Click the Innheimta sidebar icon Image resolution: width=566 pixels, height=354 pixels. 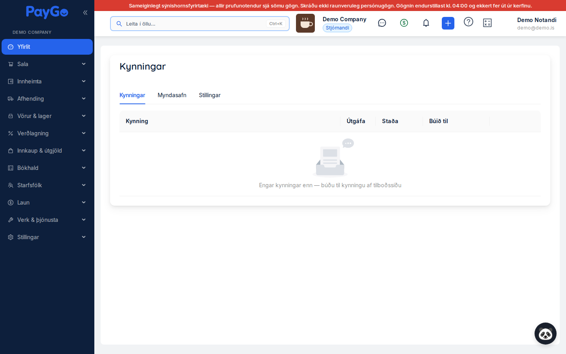point(11,81)
